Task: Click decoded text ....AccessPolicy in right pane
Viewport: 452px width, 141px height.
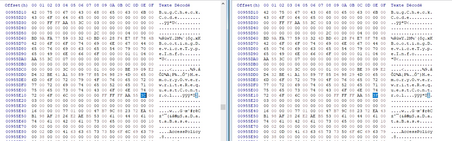Action: [412, 132]
